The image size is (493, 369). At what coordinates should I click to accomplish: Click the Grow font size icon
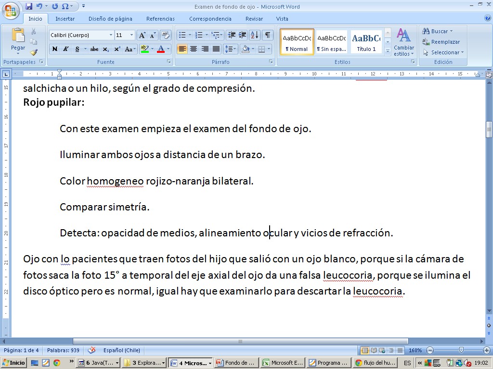click(142, 35)
